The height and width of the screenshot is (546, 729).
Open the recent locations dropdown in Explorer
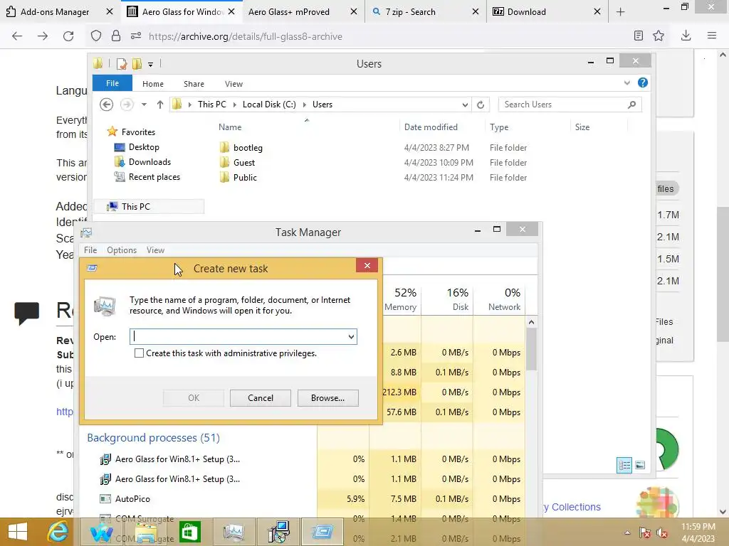point(144,105)
